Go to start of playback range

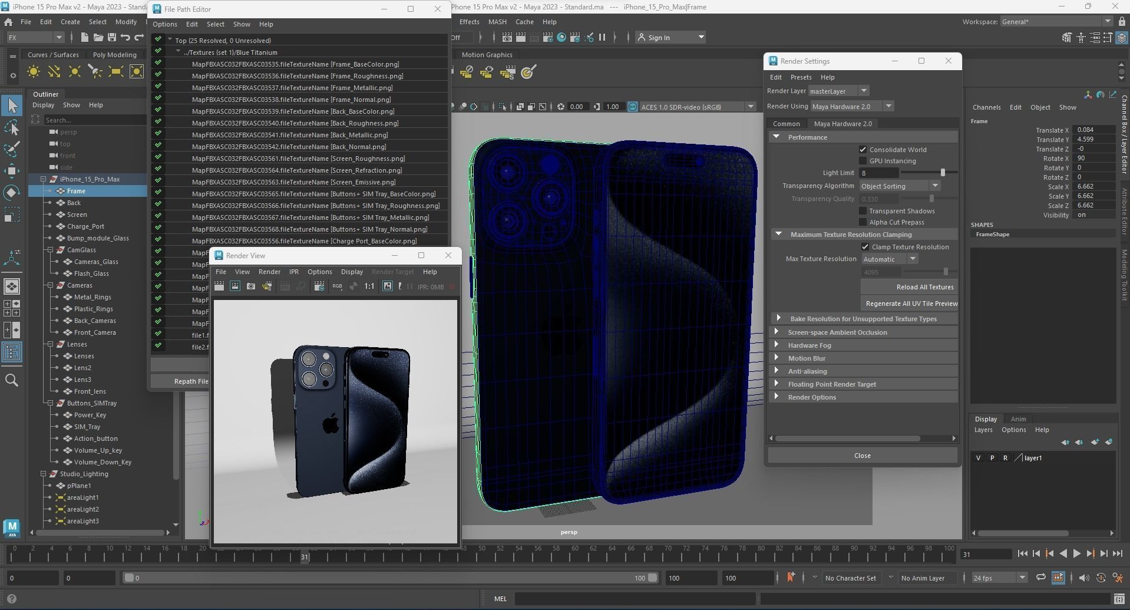click(1023, 554)
